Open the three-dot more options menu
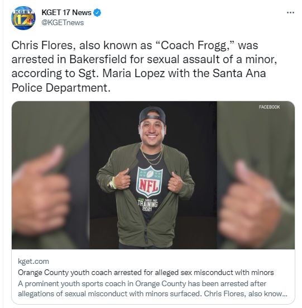The width and height of the screenshot is (302, 308). [290, 12]
